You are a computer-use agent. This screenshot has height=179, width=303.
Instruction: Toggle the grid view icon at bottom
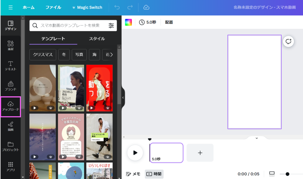[x=272, y=174]
